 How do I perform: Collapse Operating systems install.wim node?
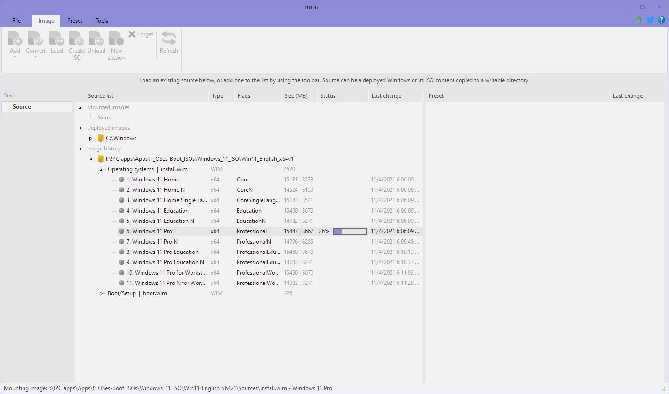[x=101, y=169]
